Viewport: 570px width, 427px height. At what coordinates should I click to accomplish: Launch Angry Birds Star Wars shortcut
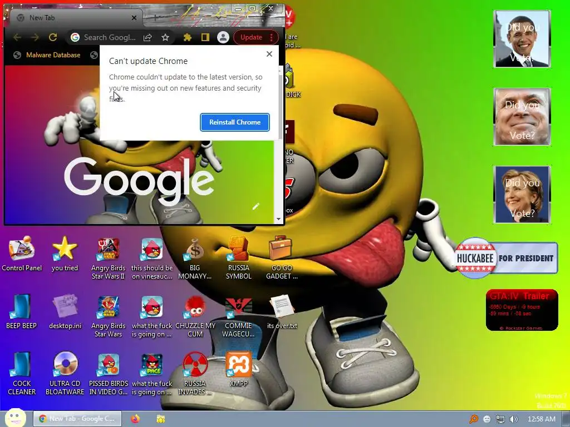(x=109, y=316)
